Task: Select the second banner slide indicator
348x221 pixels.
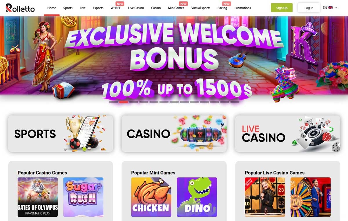Action: [124, 102]
